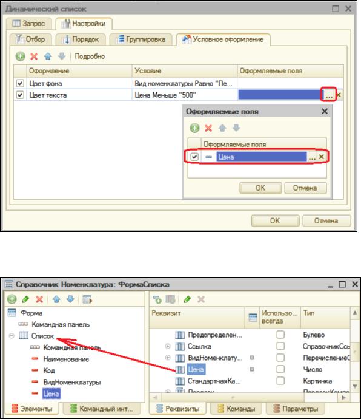The width and height of the screenshot is (361, 419).
Task: Select the highlighted Оформляемые поля cell in Цвет текста row
Action: pos(280,95)
